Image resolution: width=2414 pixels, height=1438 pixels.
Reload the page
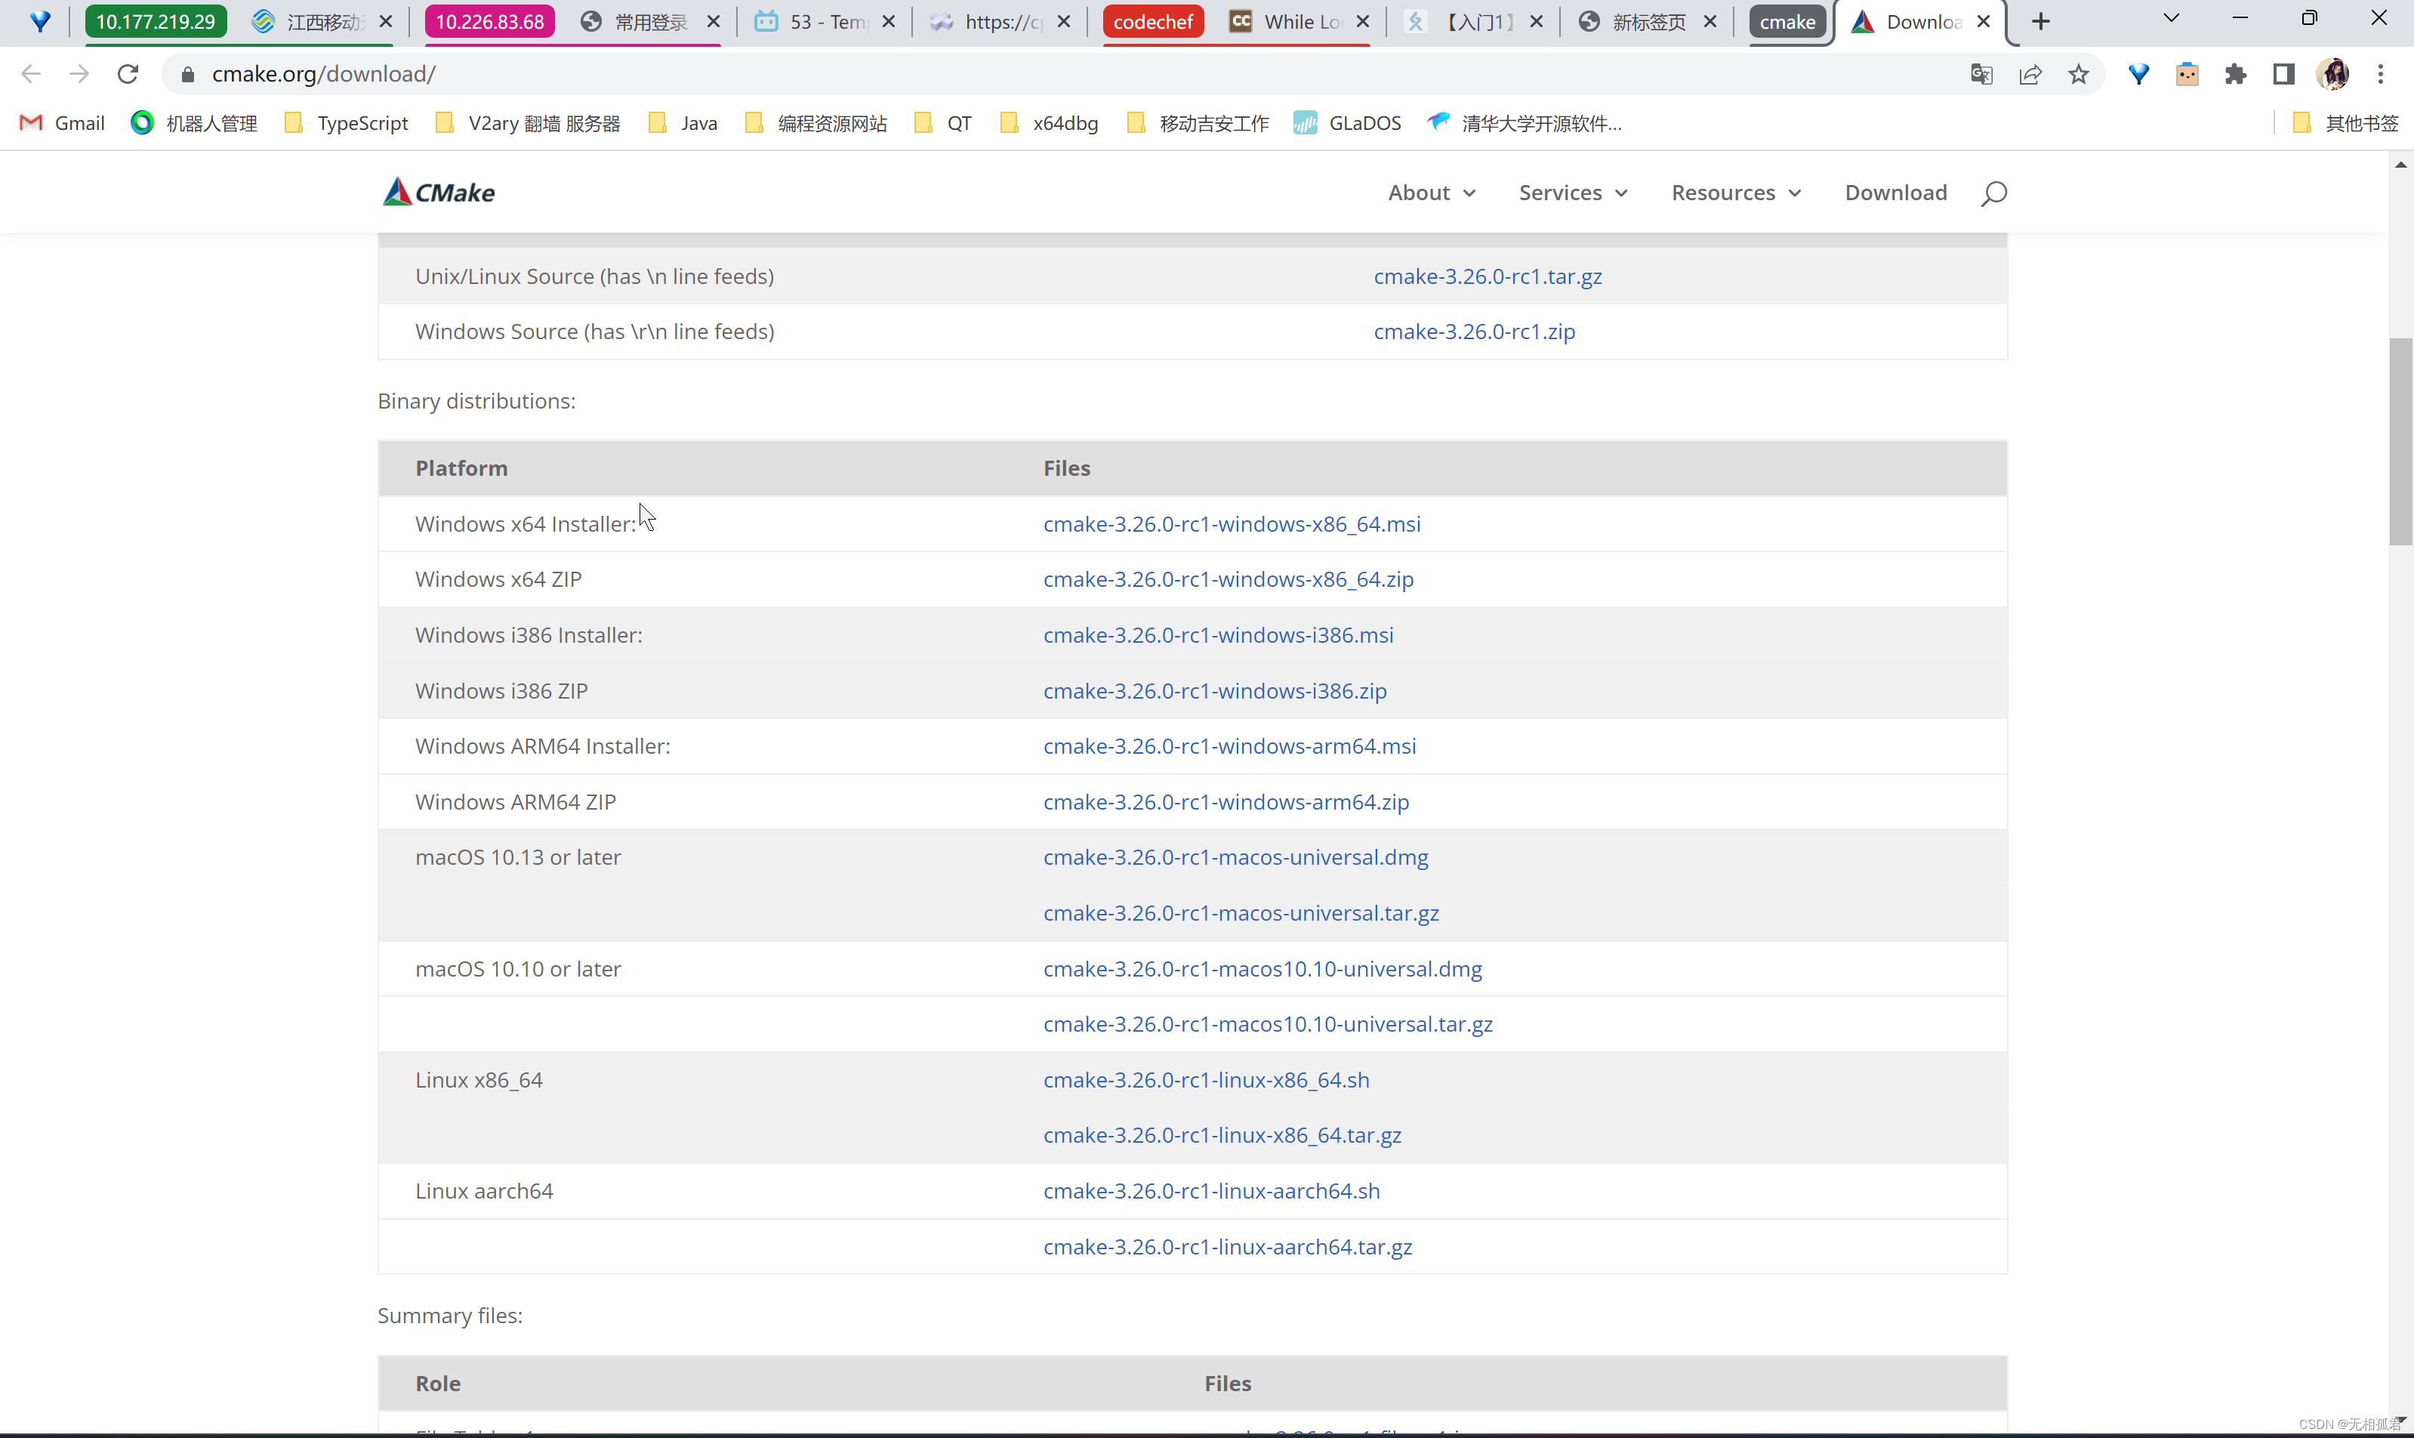(x=128, y=75)
